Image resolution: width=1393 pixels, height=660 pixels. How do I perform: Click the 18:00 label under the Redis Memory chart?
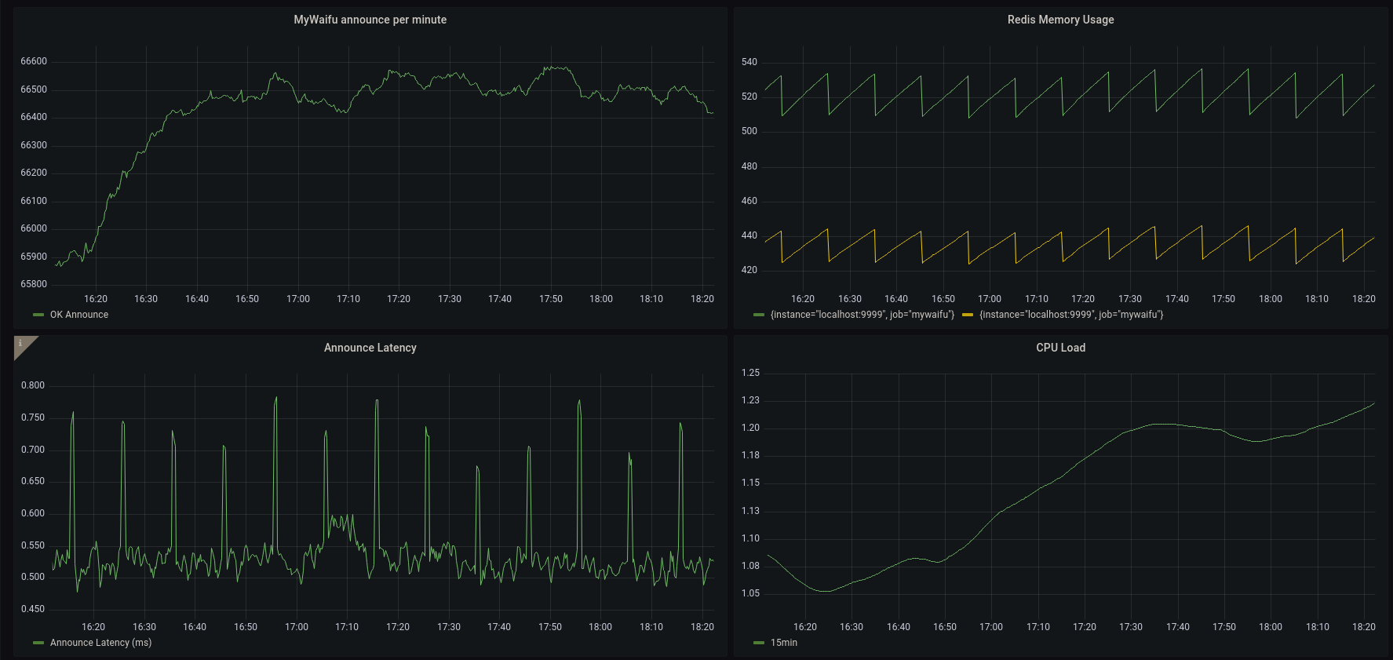[x=1271, y=299]
